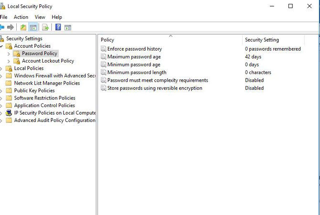This screenshot has width=320, height=215.
Task: Select Local Policies in the tree
Action: tap(29, 68)
